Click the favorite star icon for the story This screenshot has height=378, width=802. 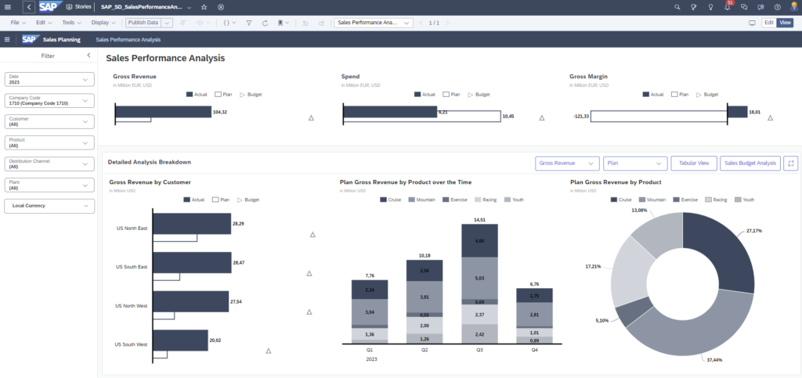204,7
